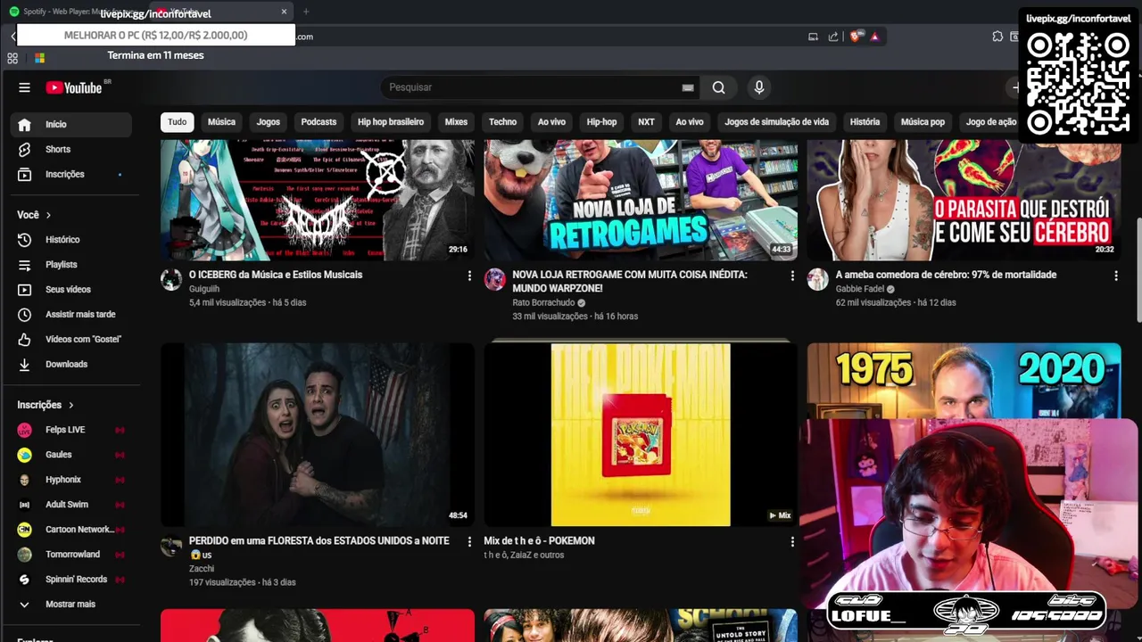Open Vídeos com "Gostei" list
Viewport: 1142px width, 642px height.
tap(73, 340)
